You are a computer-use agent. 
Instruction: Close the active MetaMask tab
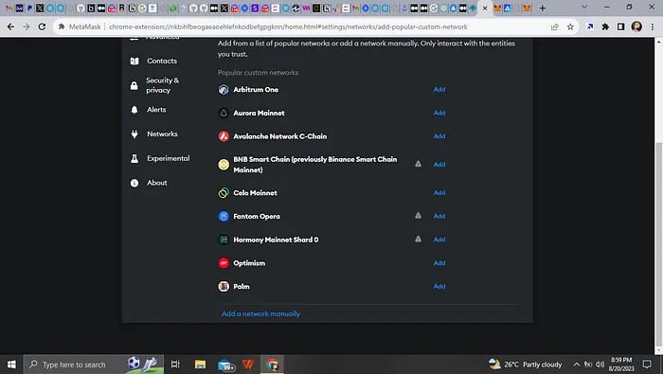pyautogui.click(x=485, y=8)
